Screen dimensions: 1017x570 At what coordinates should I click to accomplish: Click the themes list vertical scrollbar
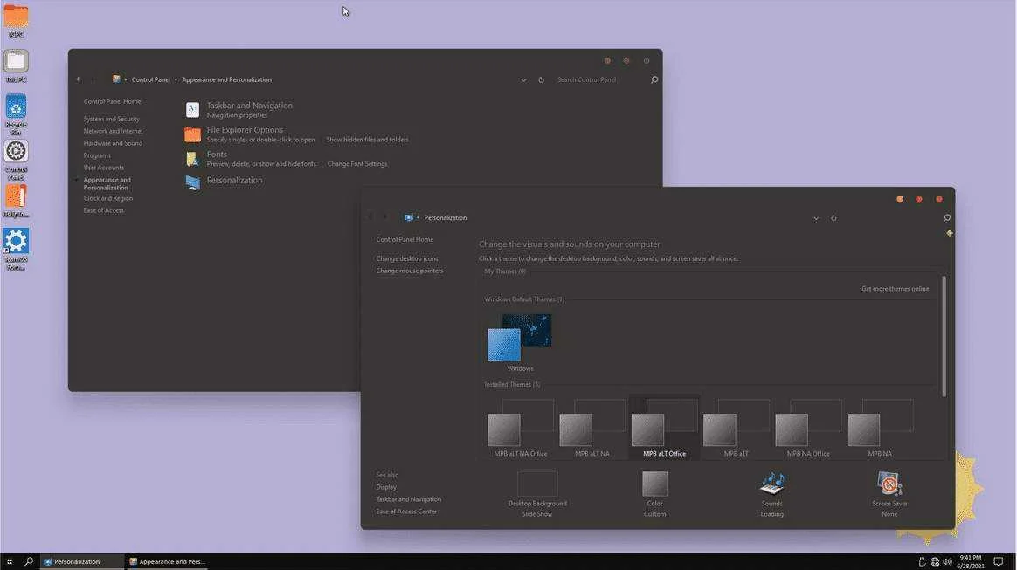pos(944,336)
